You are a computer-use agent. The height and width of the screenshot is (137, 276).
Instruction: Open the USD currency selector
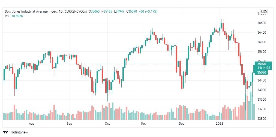click(x=264, y=12)
